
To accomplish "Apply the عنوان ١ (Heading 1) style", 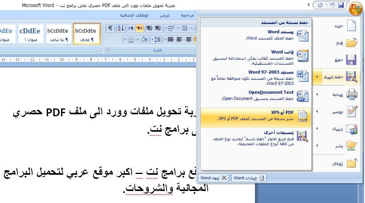I will (31, 34).
